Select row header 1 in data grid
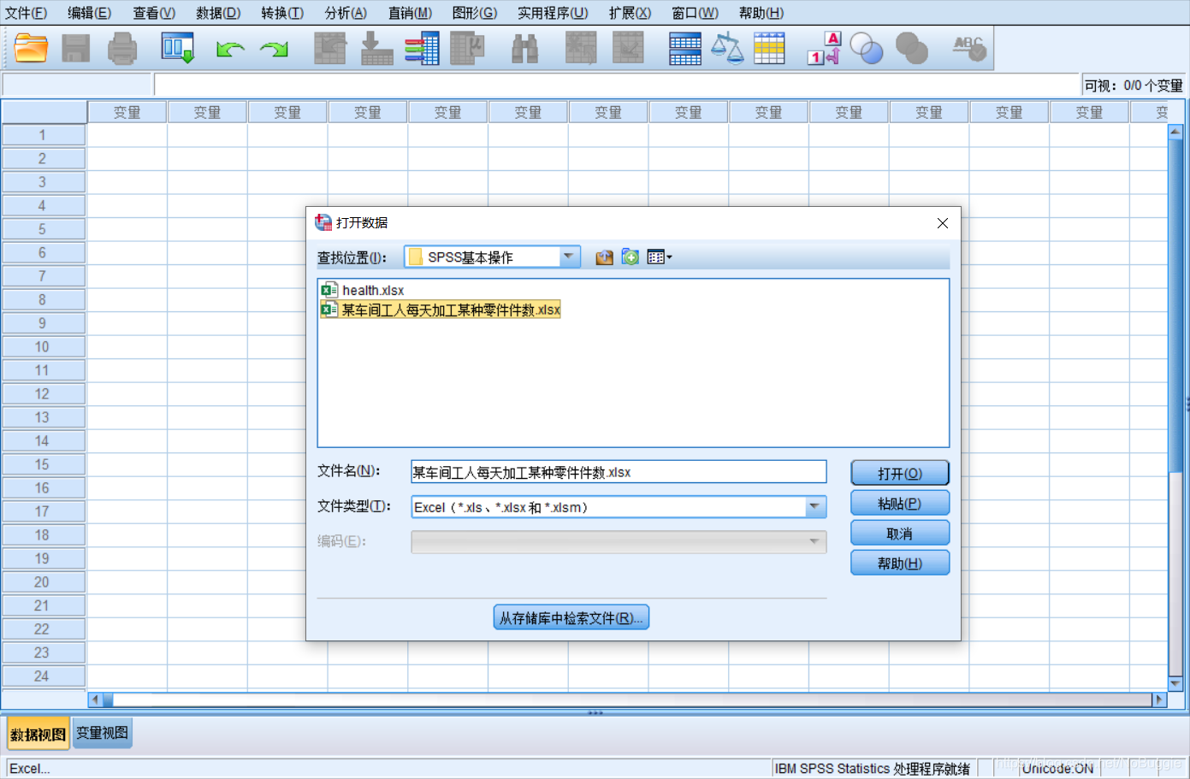The height and width of the screenshot is (779, 1190). pyautogui.click(x=43, y=135)
